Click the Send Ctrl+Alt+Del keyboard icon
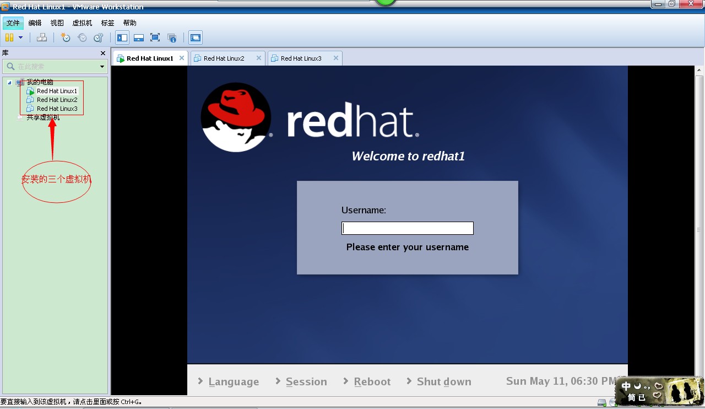Screen dimensions: 705x409 tap(42, 37)
